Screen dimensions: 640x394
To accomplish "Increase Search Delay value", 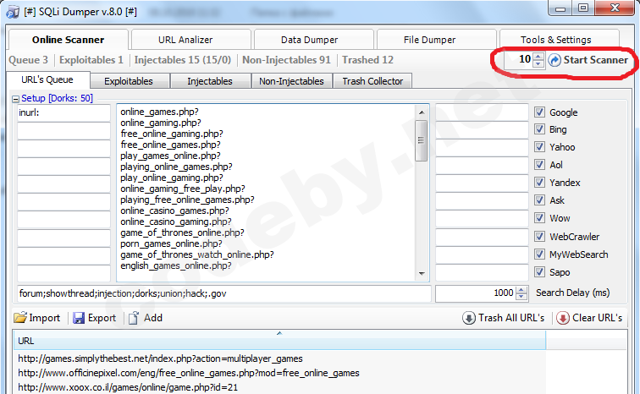I will 521,290.
